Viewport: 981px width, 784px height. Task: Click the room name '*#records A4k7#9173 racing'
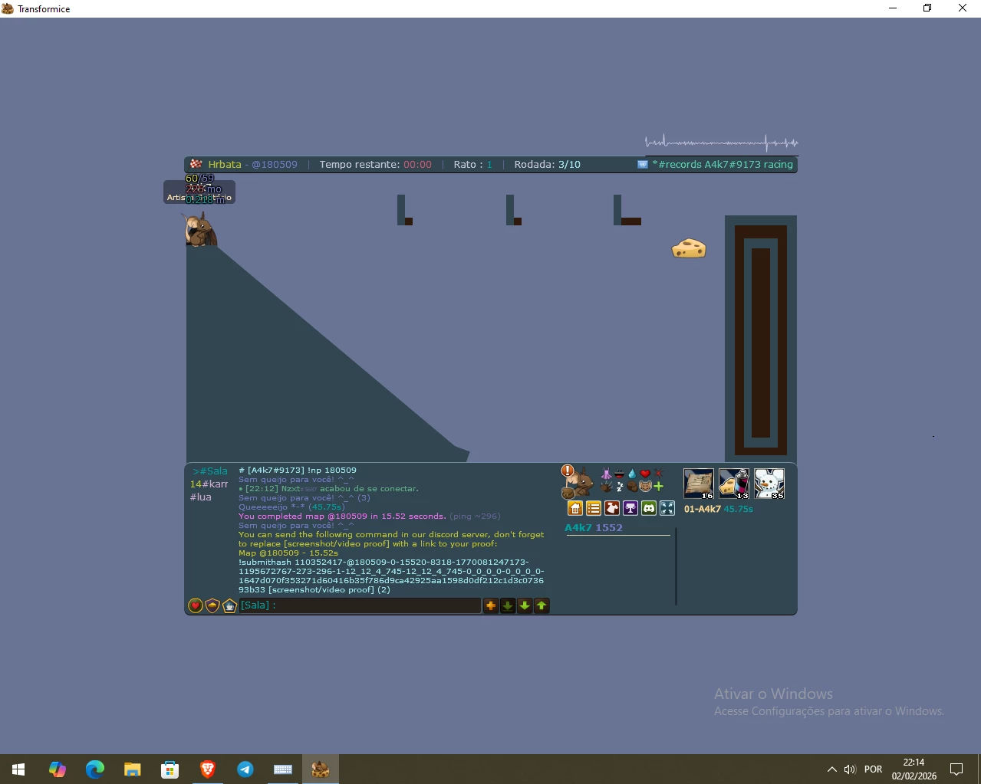723,165
